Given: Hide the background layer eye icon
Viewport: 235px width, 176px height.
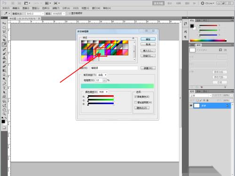Looking at the screenshot, I should [x=191, y=106].
